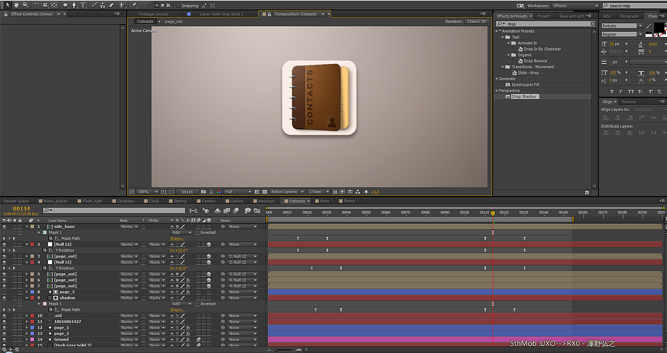Toggle visibility of page_3 layer
The image size is (667, 353).
pyautogui.click(x=4, y=292)
